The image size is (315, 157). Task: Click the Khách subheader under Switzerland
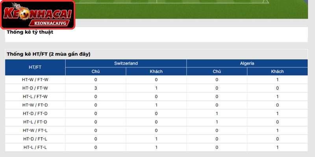(156, 71)
